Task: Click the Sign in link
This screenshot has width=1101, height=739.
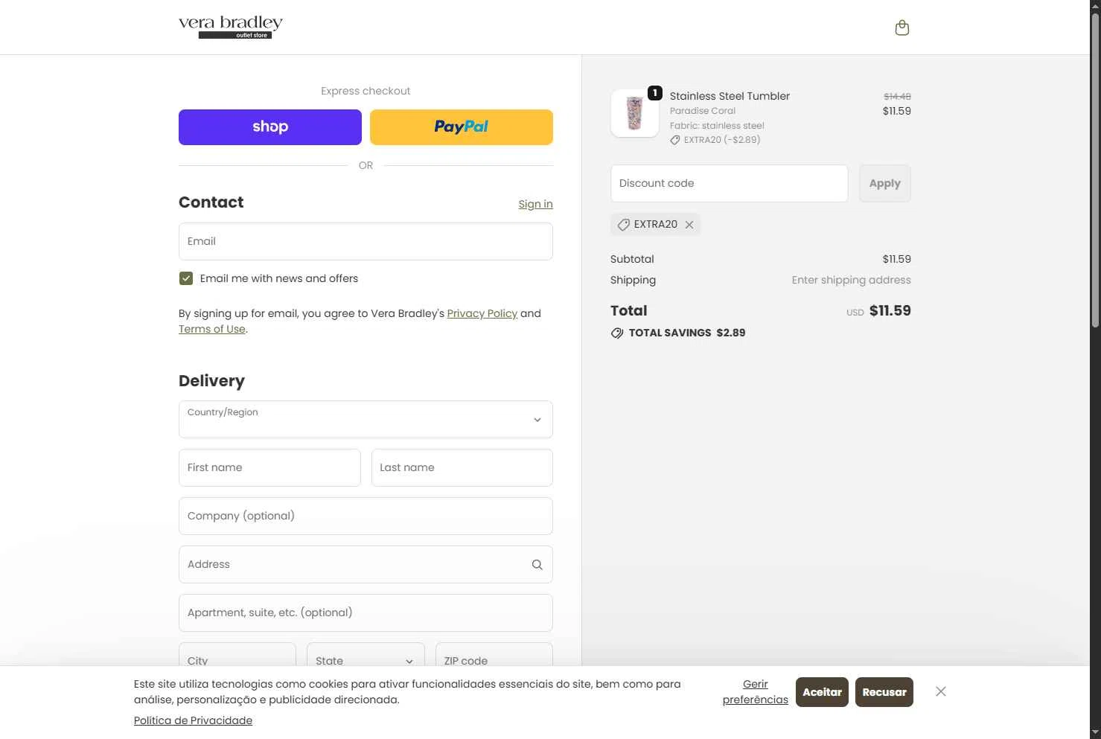Action: 535,204
